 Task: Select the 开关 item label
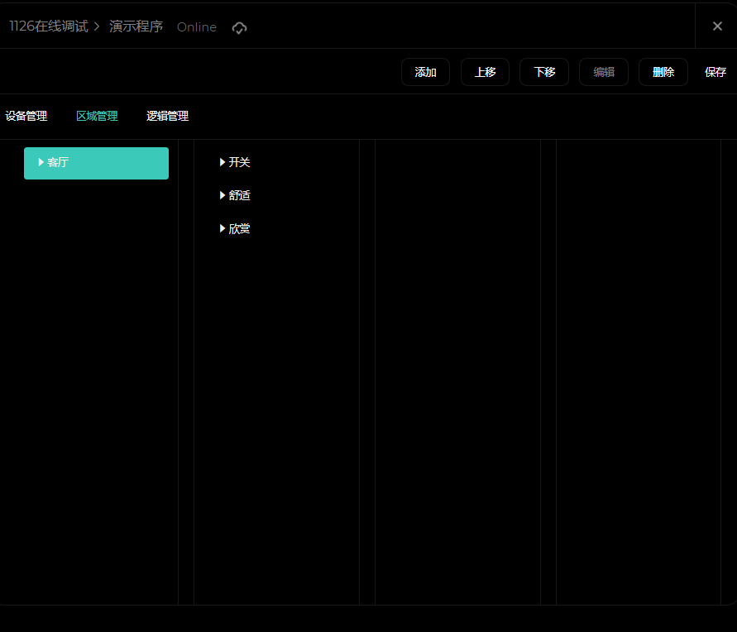[239, 163]
